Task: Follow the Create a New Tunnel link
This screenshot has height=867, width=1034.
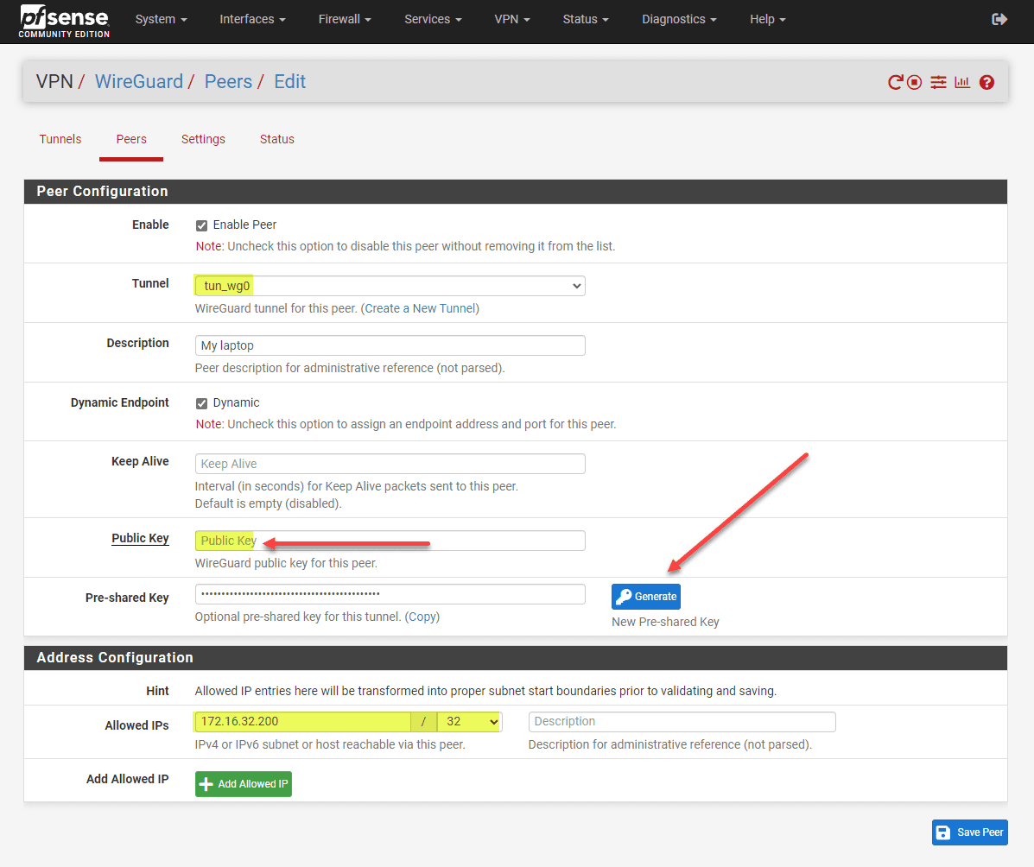Action: (420, 308)
